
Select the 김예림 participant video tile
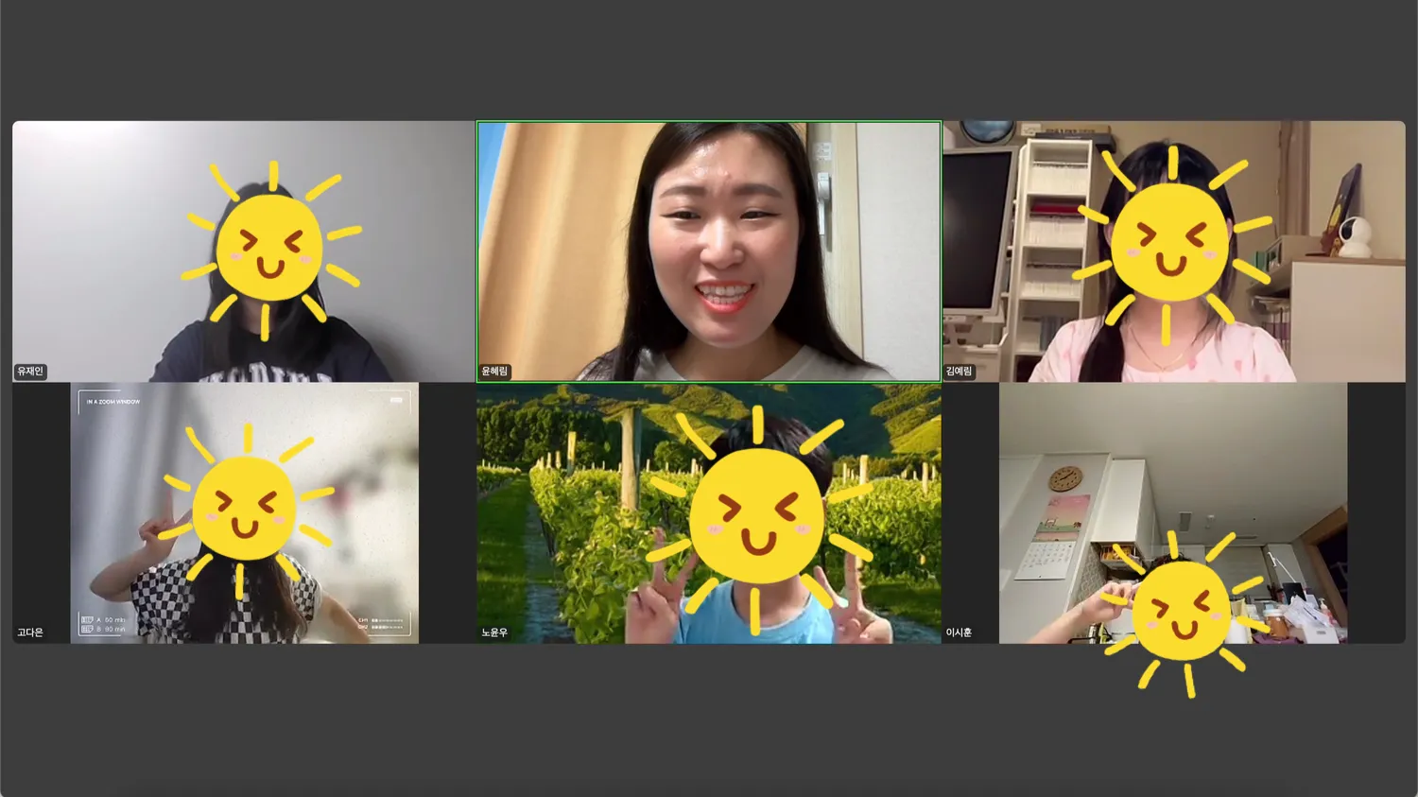[1174, 251]
